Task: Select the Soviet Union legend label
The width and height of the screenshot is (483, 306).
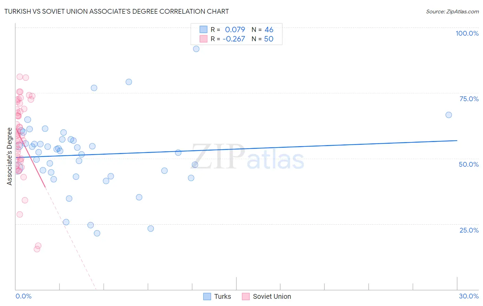Action: coord(272,296)
